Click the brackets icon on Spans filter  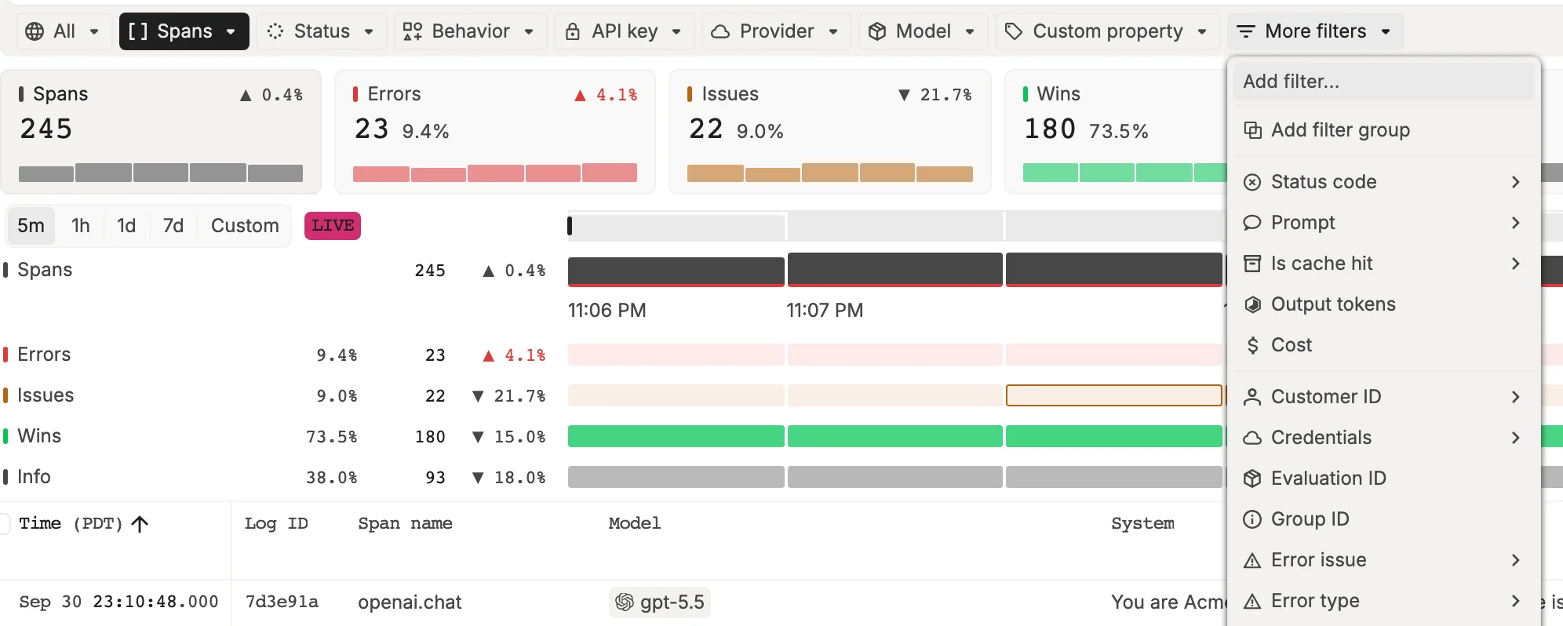[x=138, y=31]
